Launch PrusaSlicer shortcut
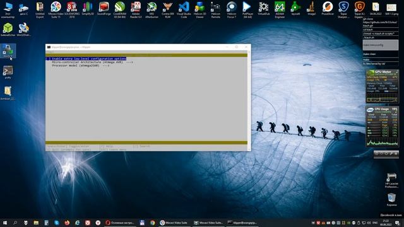 (x=328, y=9)
